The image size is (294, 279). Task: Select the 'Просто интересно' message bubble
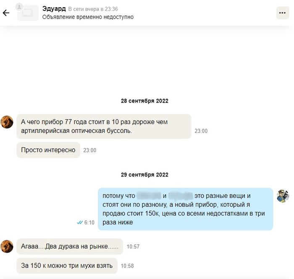point(48,150)
